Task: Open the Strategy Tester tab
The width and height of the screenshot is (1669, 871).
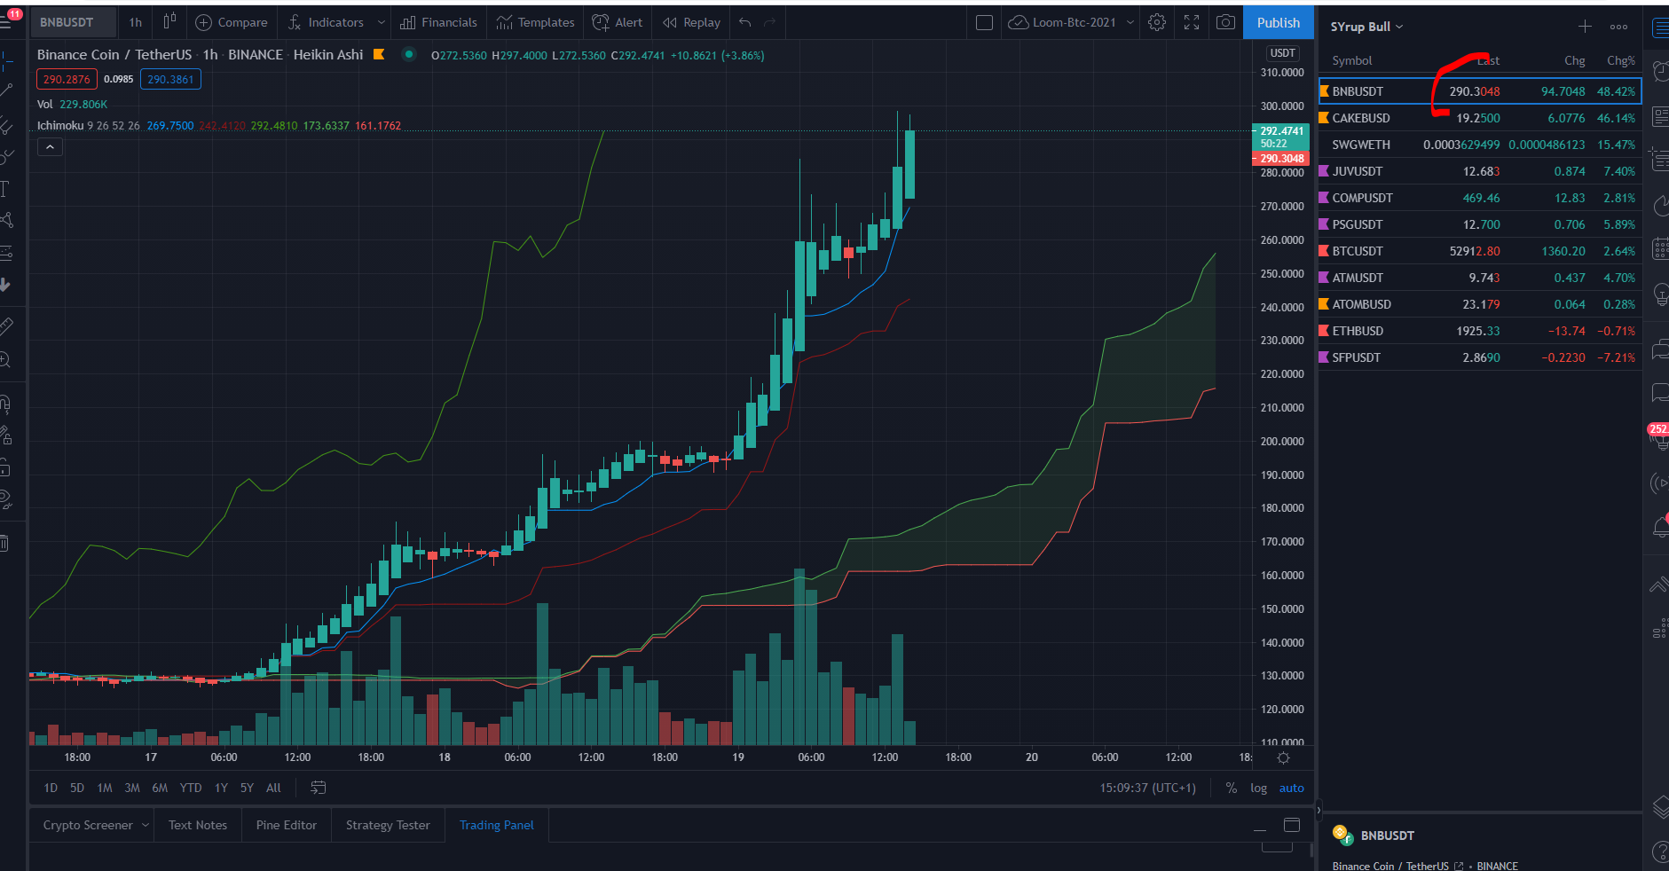Action: (x=388, y=825)
